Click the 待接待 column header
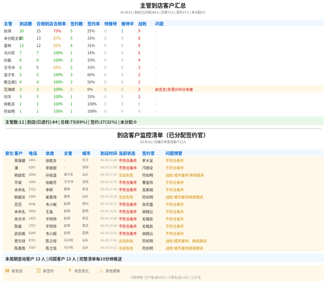326x292 pixels. point(110,23)
